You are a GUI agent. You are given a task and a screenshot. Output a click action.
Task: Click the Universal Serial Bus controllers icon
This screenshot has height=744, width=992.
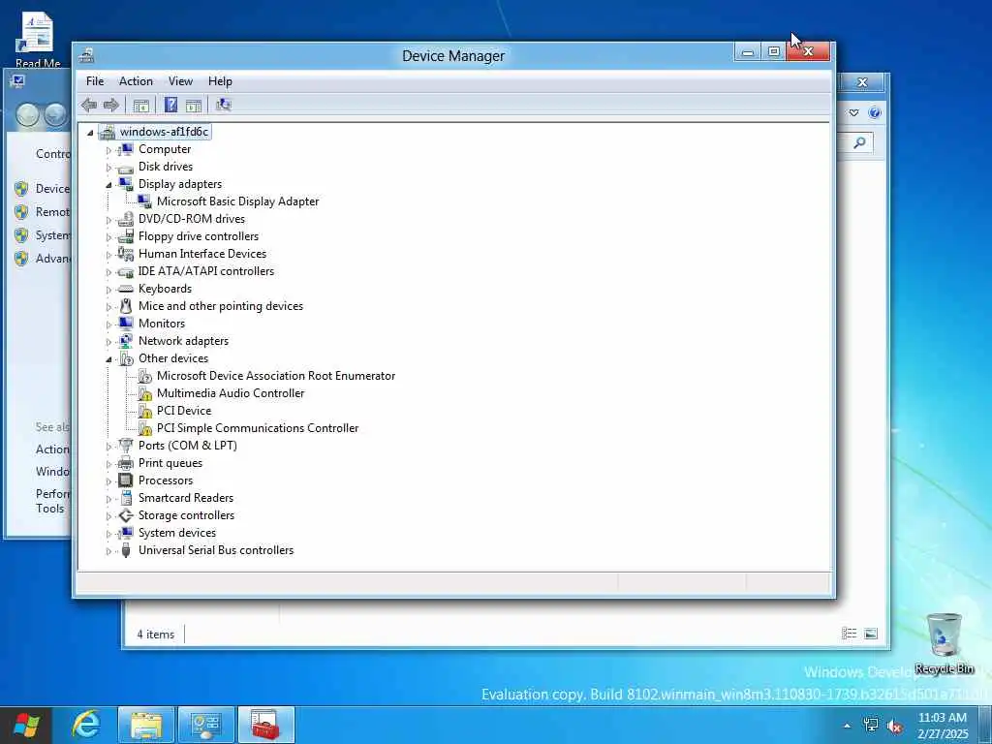tap(126, 550)
